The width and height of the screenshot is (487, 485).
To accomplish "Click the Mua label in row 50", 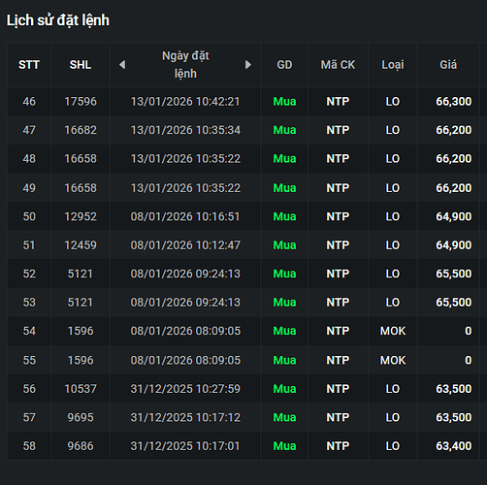I will tap(284, 216).
